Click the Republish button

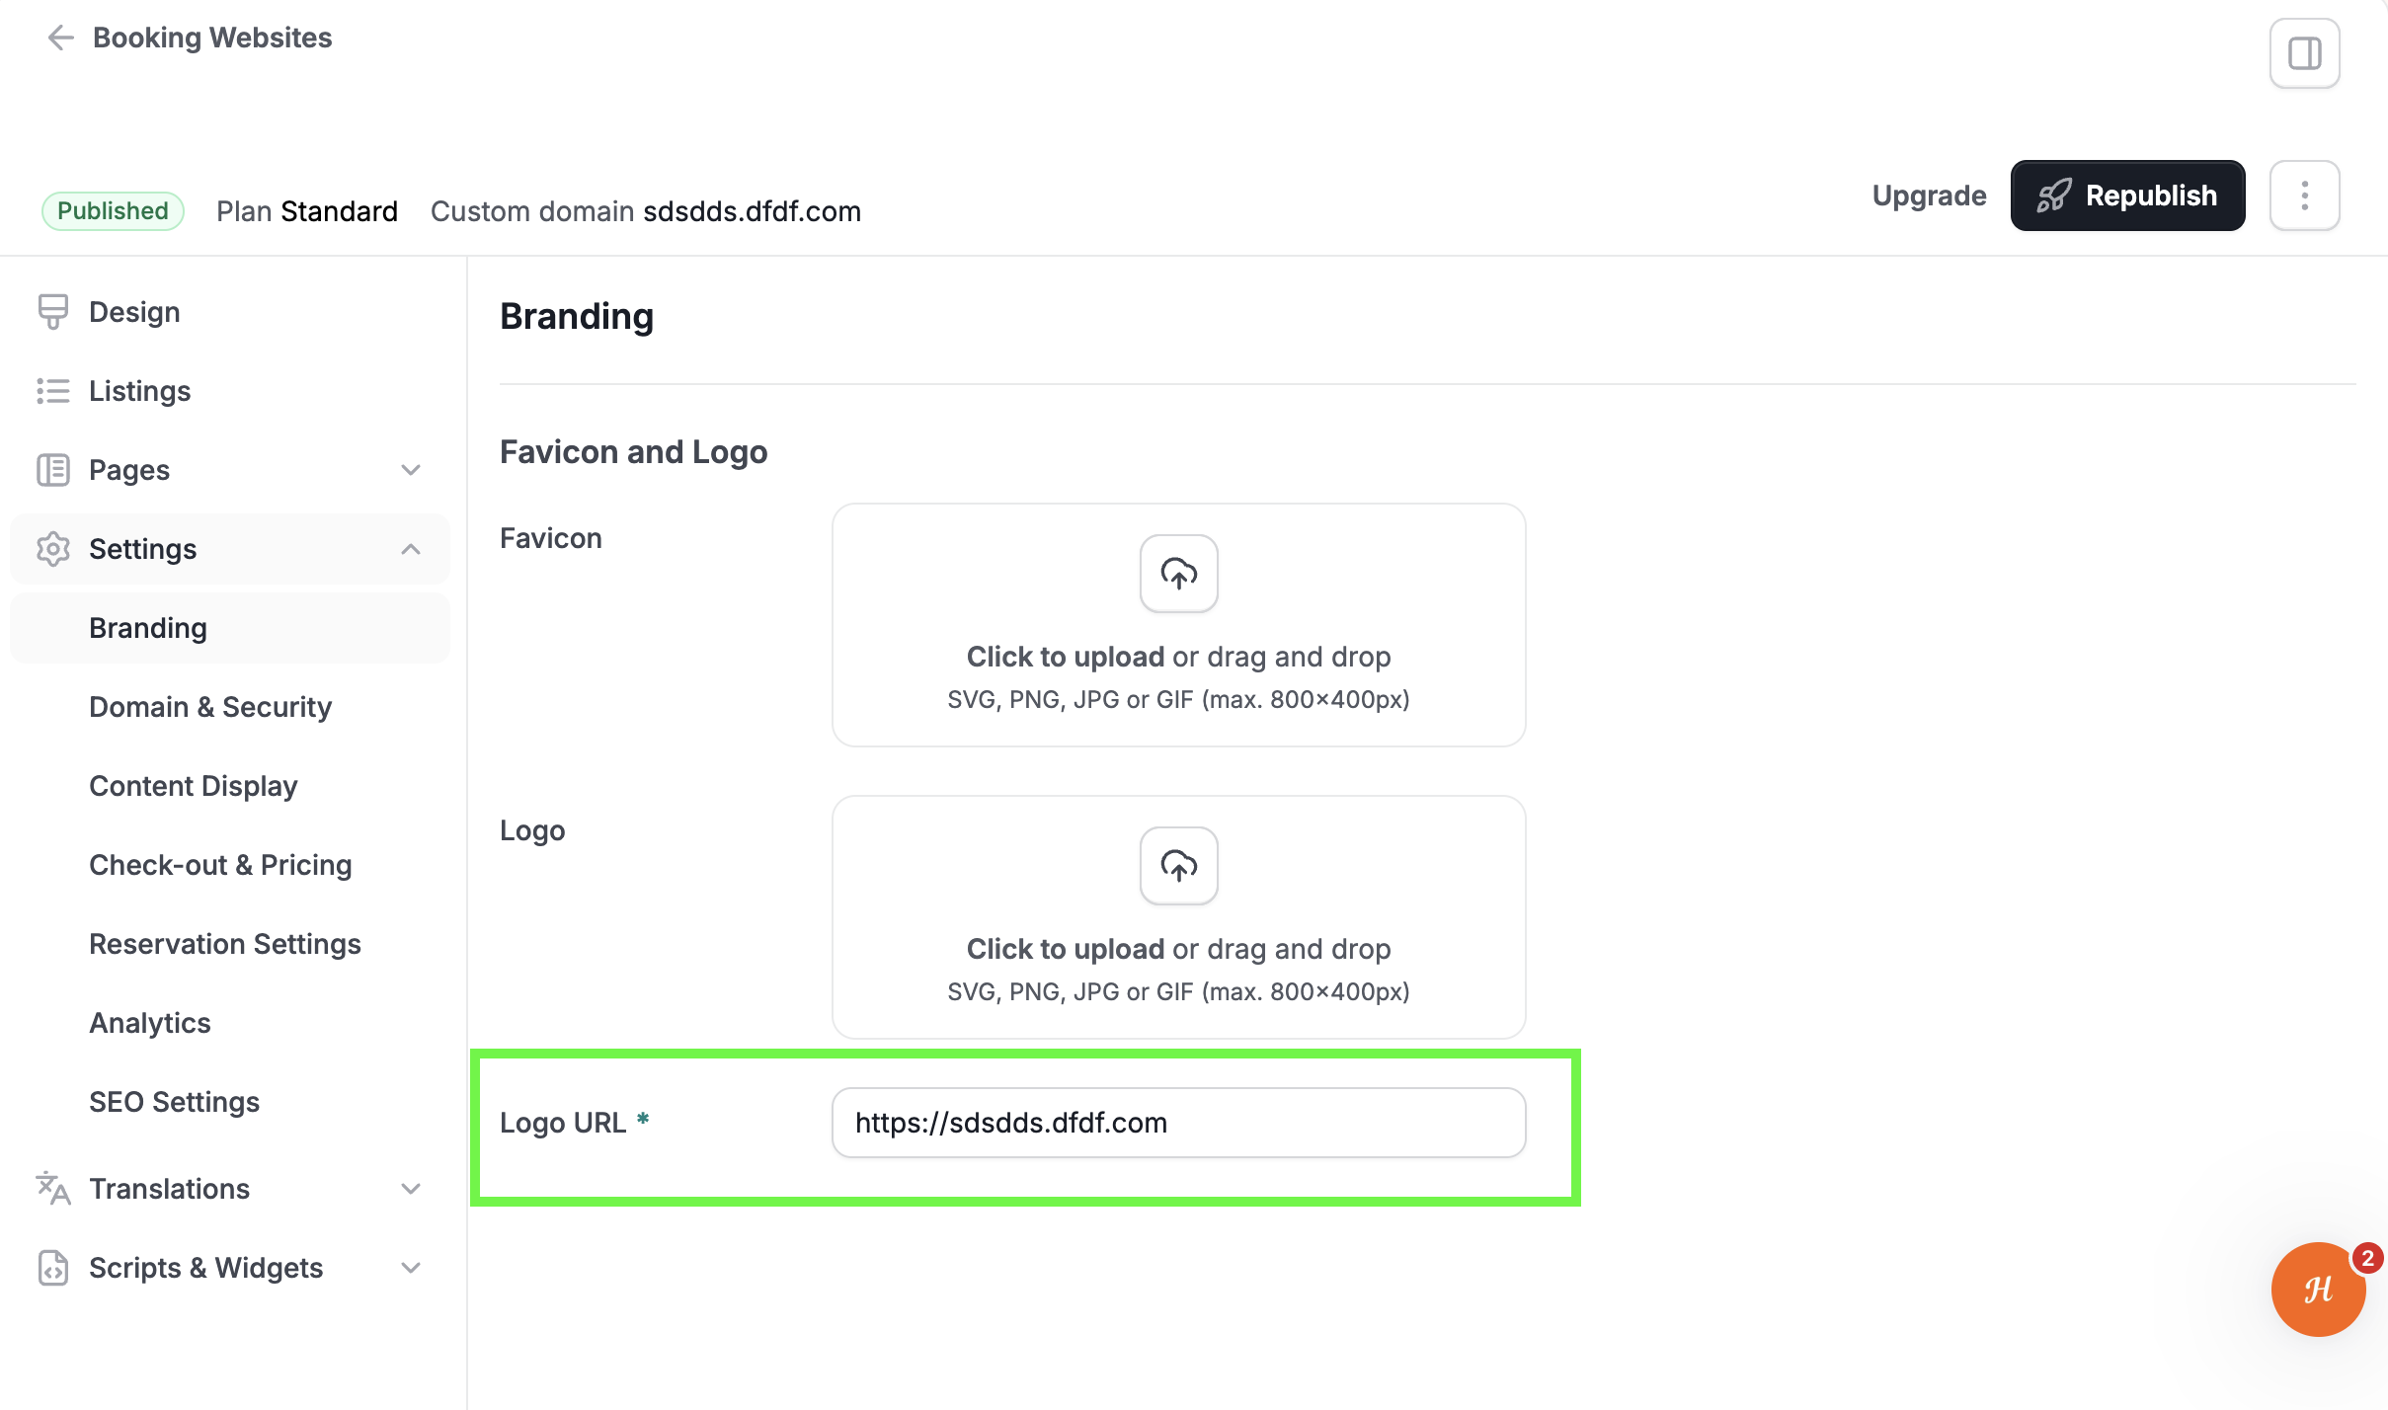(2127, 196)
